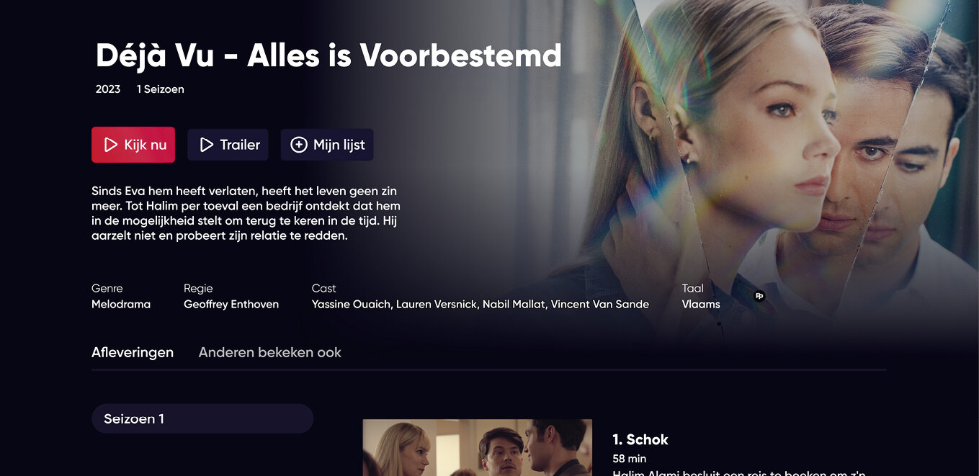
Task: Open the Anderen bekeken ook tab
Action: coord(270,352)
